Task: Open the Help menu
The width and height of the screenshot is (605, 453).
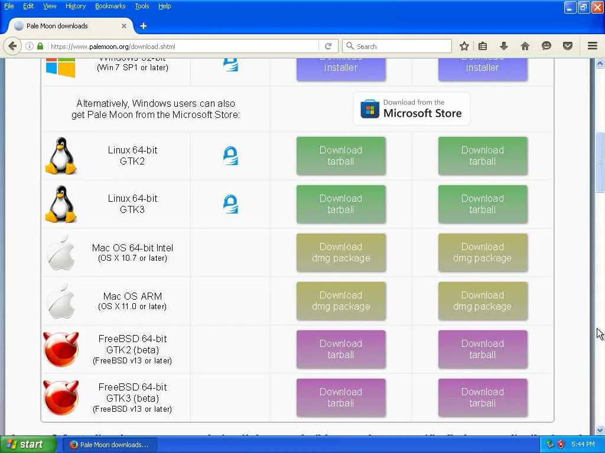Action: [165, 6]
